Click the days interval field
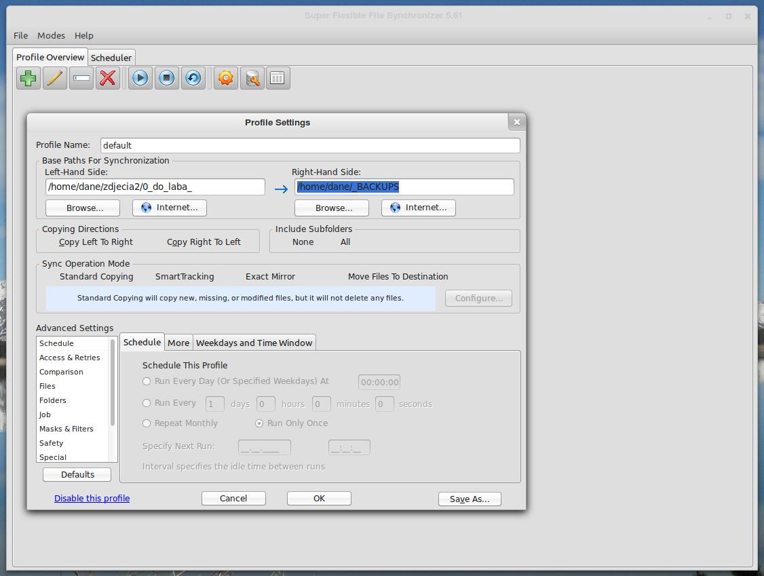The height and width of the screenshot is (576, 764). 215,404
